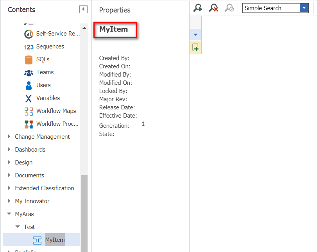This screenshot has height=252, width=317.
Task: Click the Generation: property label
Action: point(114,126)
